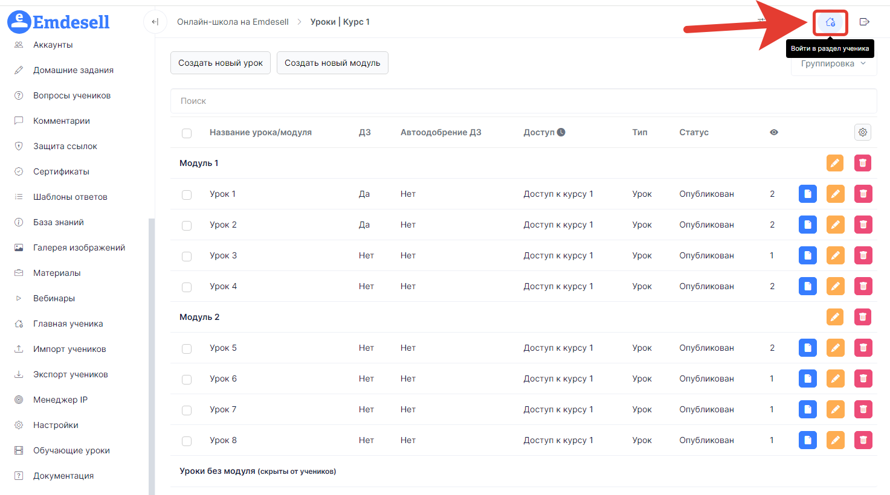The width and height of the screenshot is (890, 495).
Task: Open table column settings gear icon
Action: tap(862, 132)
